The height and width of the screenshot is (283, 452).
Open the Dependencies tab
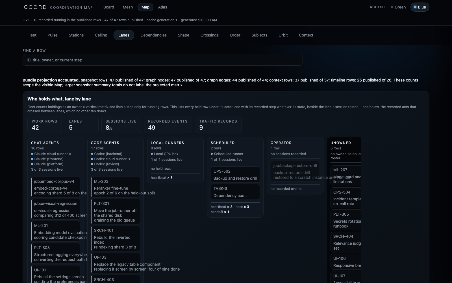(154, 35)
